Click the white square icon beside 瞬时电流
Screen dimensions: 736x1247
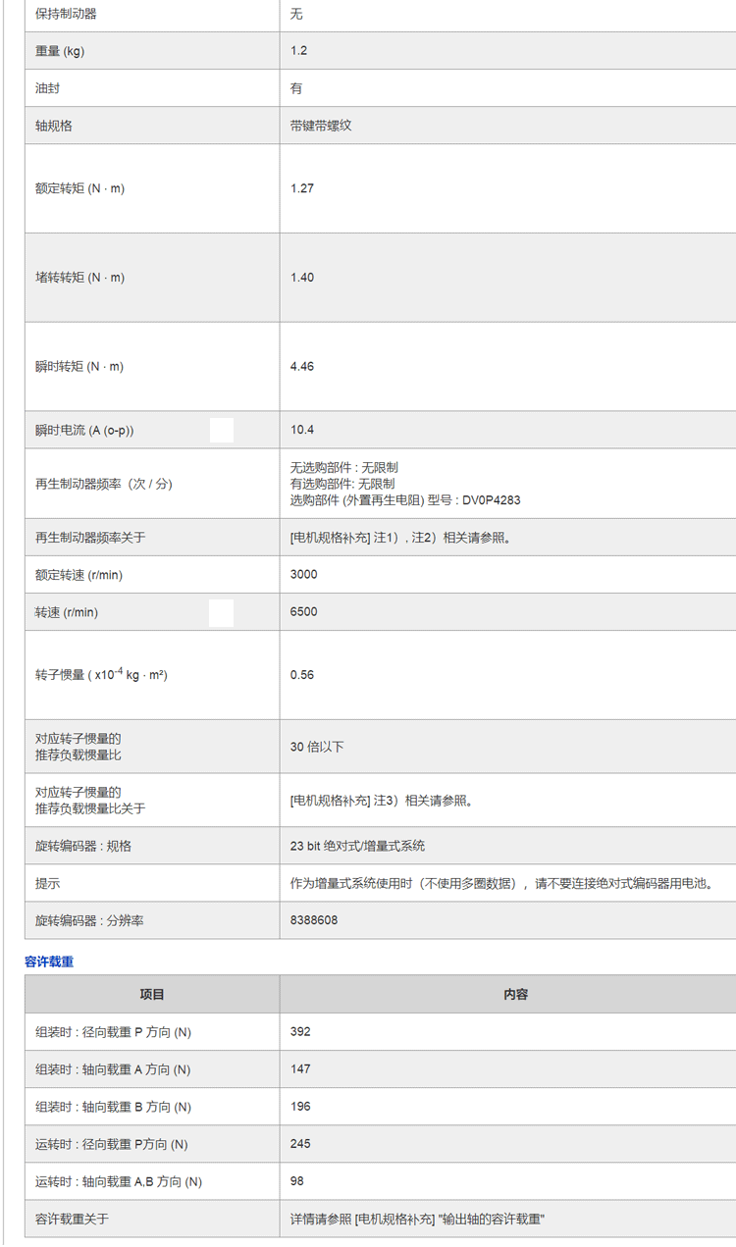pyautogui.click(x=222, y=430)
